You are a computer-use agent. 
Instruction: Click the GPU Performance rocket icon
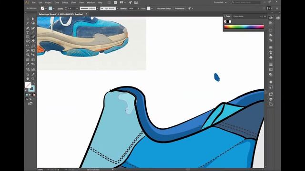(x=130, y=2)
